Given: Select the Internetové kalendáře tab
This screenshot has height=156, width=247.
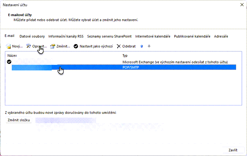Looking at the screenshot, I should click(153, 36).
